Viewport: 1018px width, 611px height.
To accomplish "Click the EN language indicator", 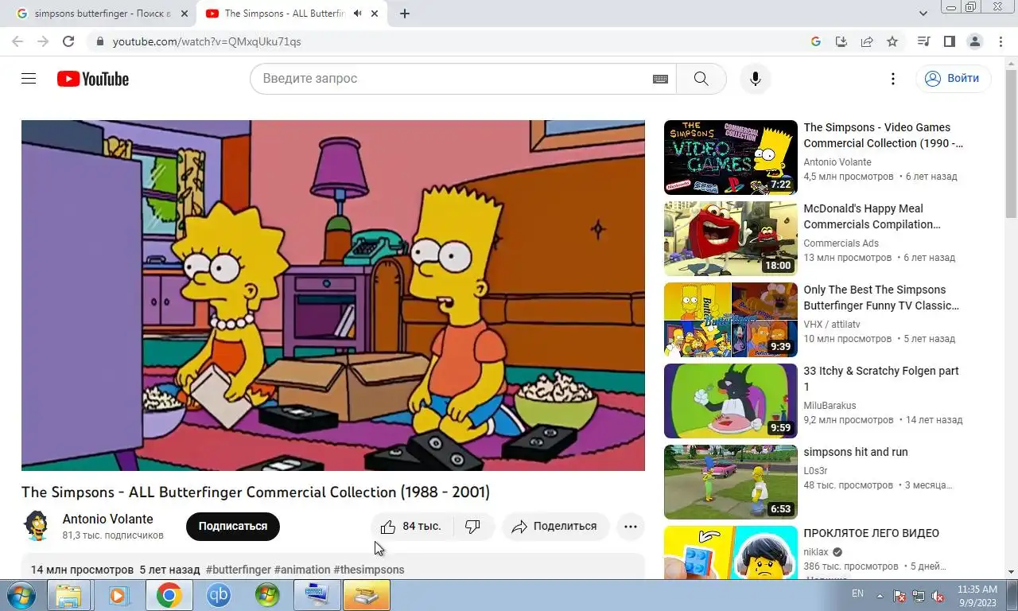I will pyautogui.click(x=857, y=593).
